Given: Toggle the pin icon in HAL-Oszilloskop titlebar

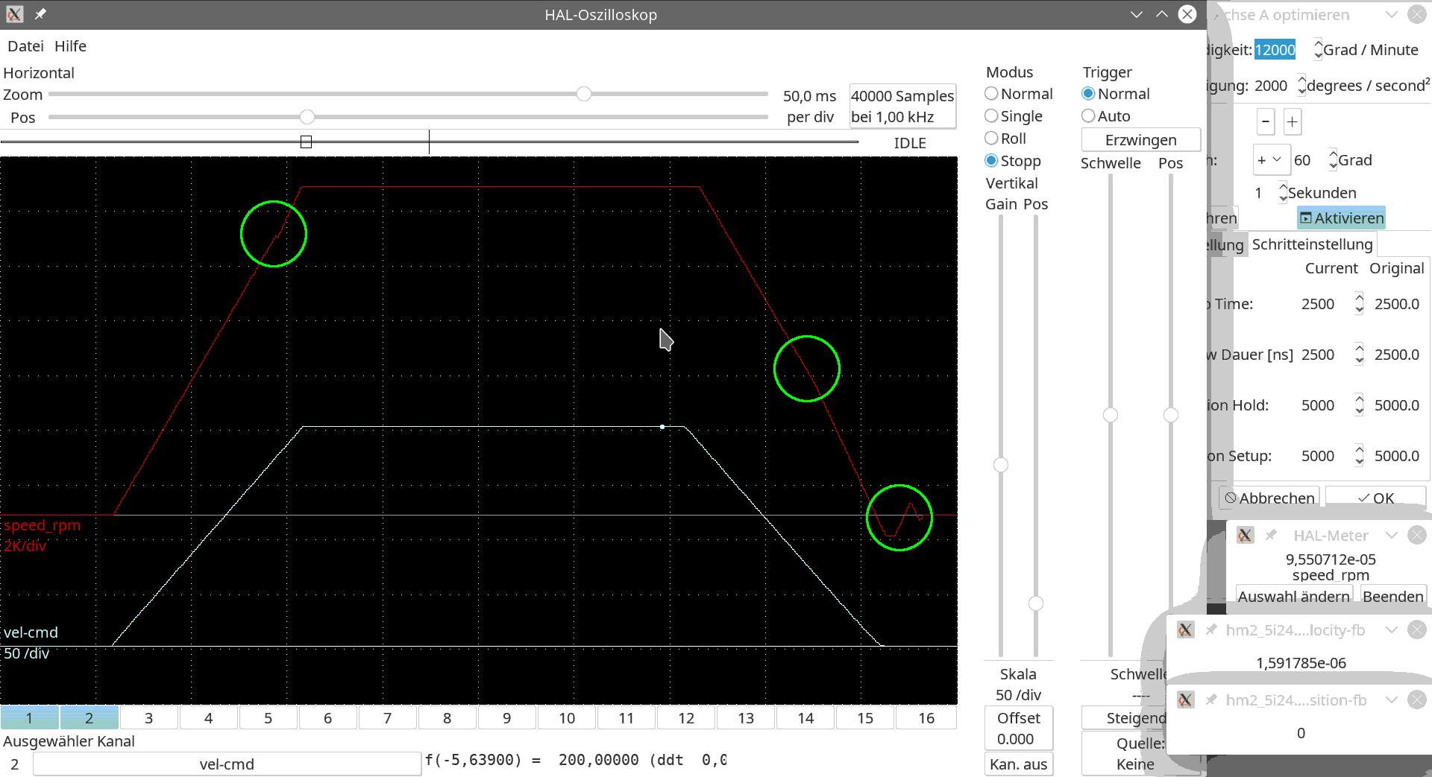Looking at the screenshot, I should (x=40, y=14).
